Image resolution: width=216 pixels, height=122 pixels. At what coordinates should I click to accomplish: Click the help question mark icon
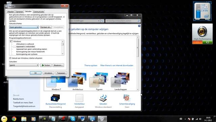tap(139, 26)
